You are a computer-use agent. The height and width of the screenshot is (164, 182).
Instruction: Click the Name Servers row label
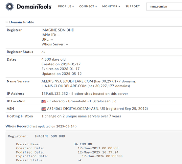click(18, 81)
